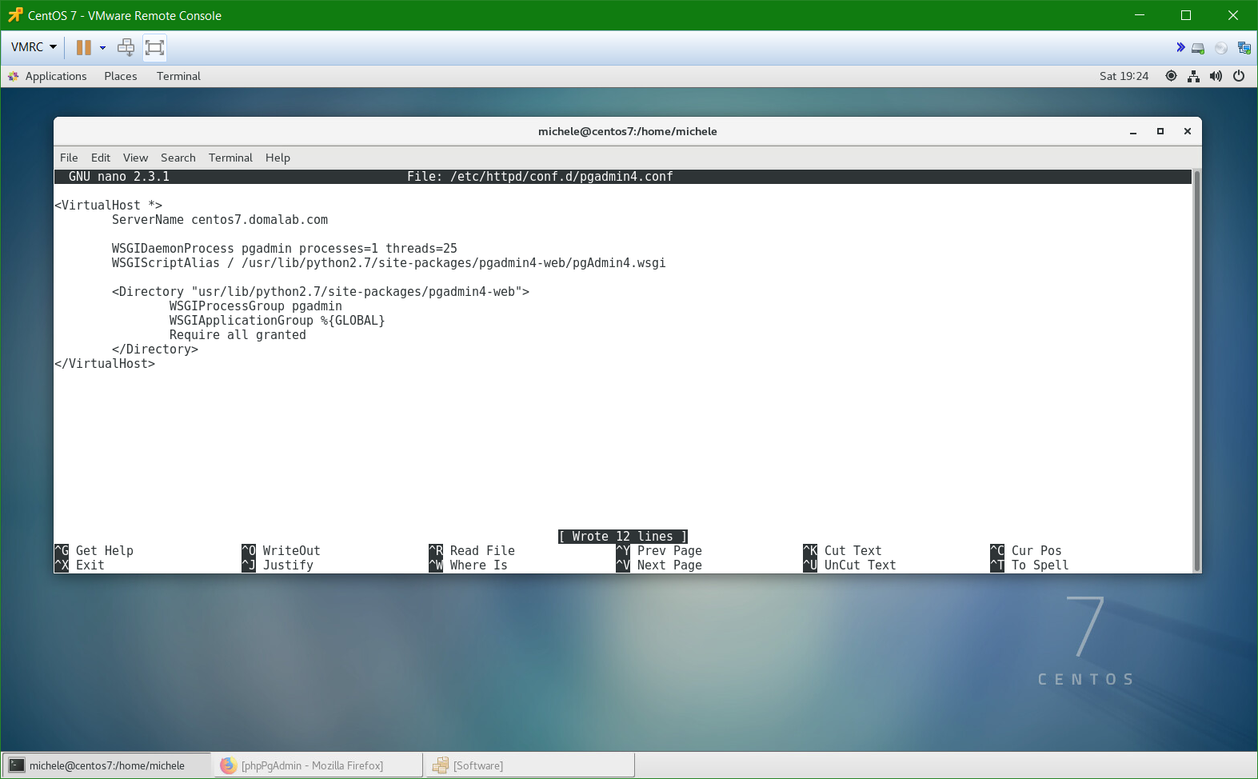Open the VMRC dropdown menu
Viewport: 1258px width, 779px height.
(34, 47)
